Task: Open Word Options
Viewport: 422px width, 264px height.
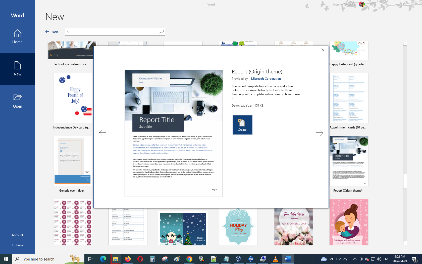Action: [18, 245]
